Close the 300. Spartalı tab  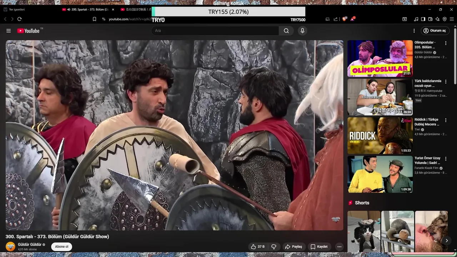pos(113,10)
